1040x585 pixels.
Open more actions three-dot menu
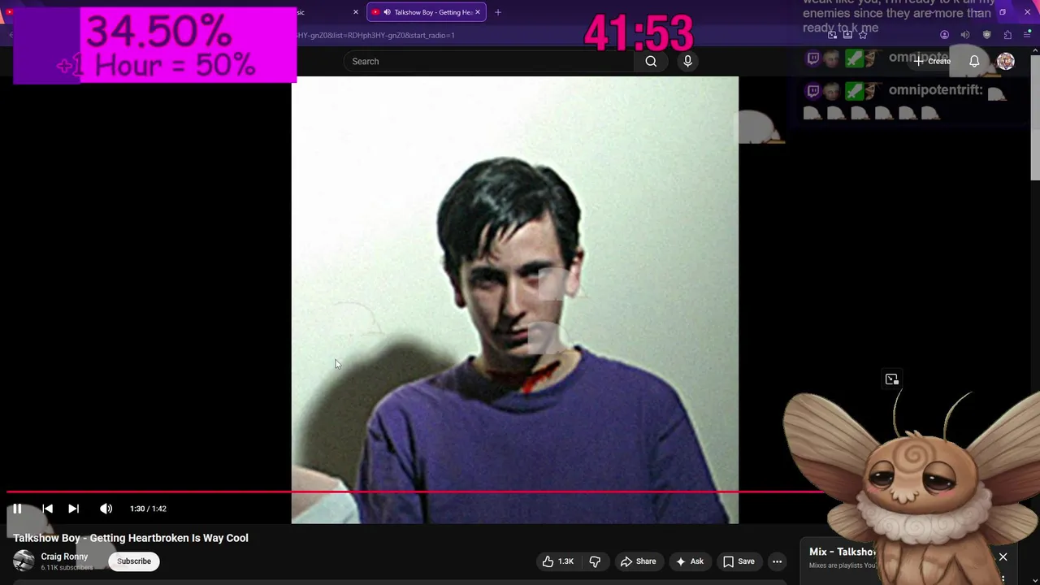[x=777, y=561]
